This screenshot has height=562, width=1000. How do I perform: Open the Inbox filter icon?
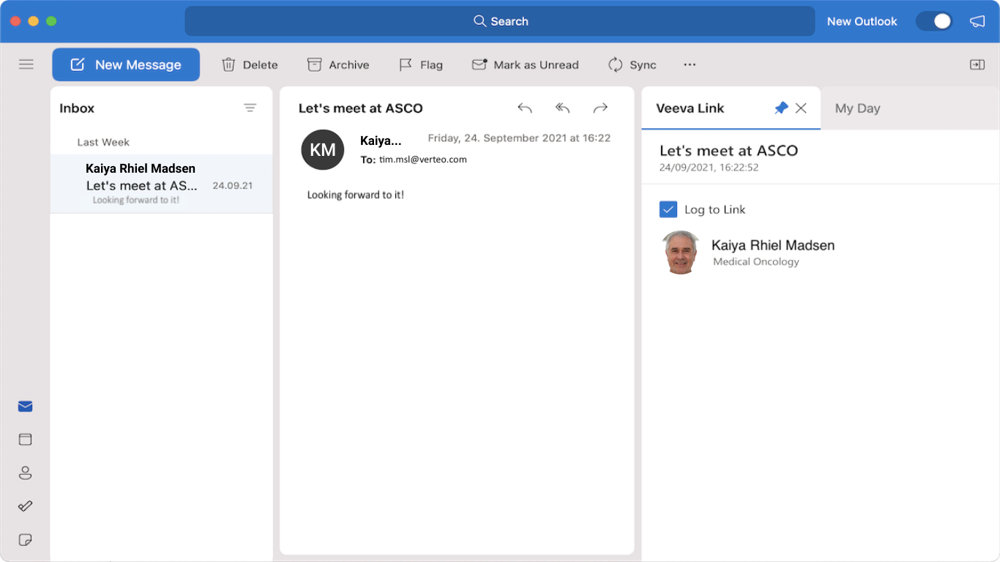tap(250, 108)
